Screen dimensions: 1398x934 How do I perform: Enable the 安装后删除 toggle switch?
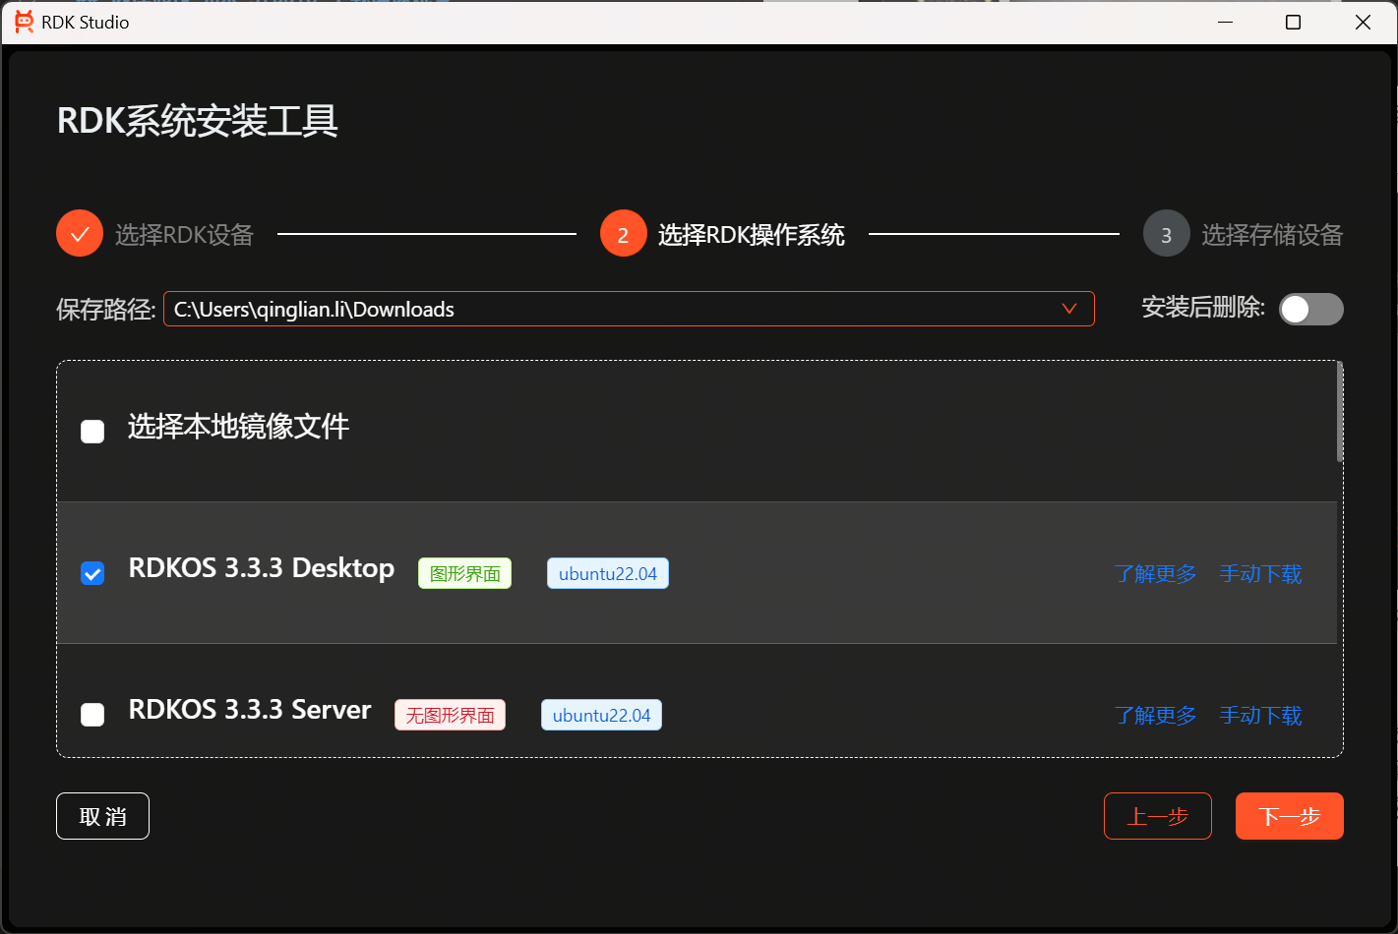pos(1311,309)
